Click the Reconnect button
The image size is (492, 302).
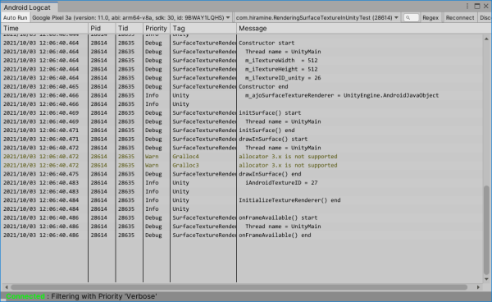click(460, 17)
